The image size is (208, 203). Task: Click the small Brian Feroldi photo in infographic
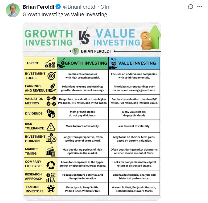(x=76, y=51)
